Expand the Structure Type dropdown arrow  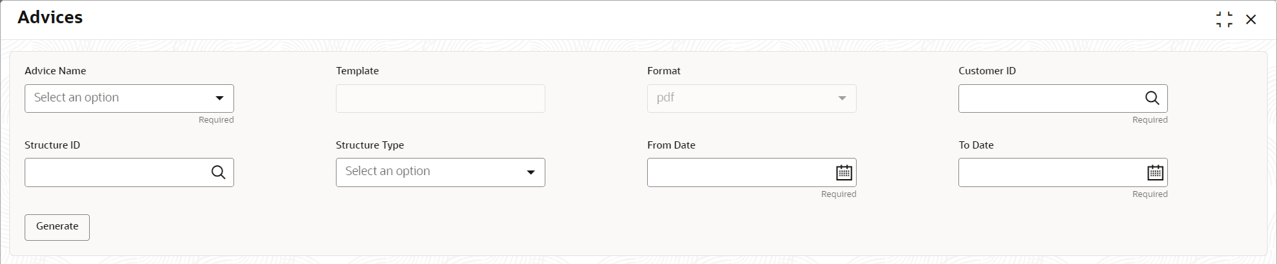pyautogui.click(x=531, y=172)
